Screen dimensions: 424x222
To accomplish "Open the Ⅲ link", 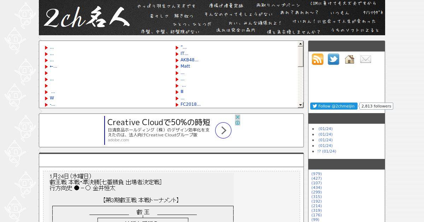I will [x=182, y=92].
